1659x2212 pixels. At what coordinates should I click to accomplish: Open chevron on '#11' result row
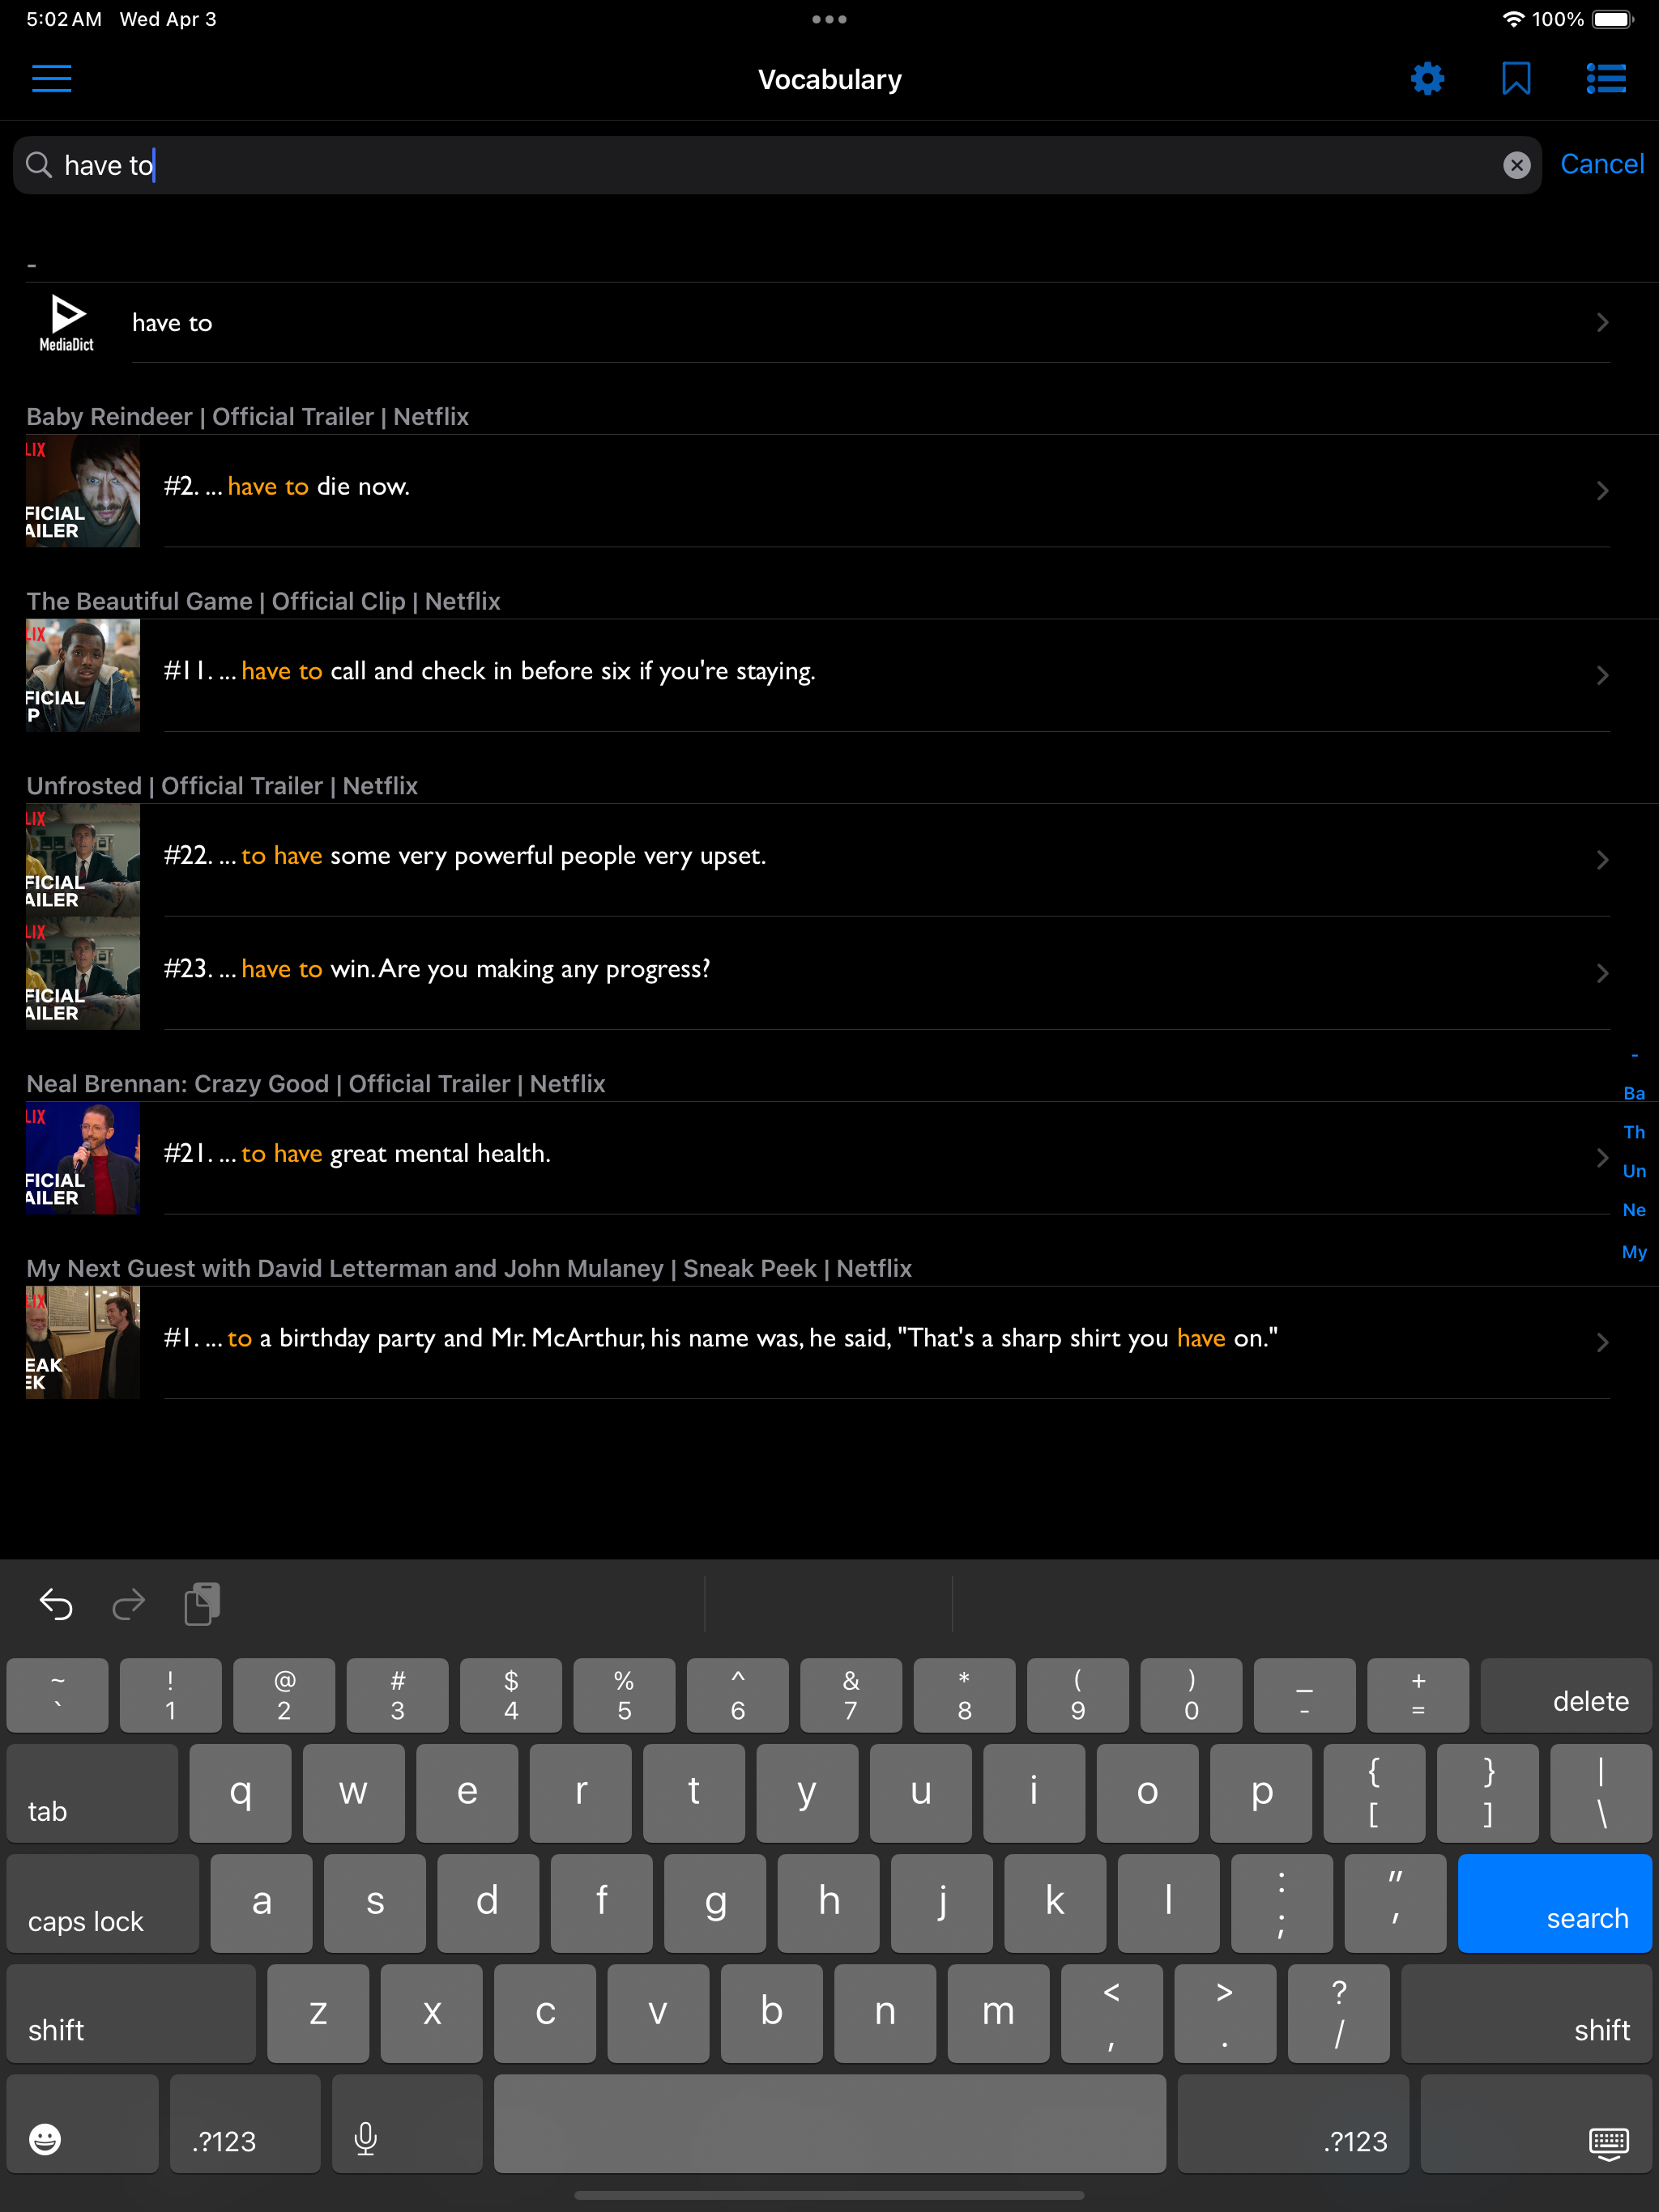coord(1602,675)
